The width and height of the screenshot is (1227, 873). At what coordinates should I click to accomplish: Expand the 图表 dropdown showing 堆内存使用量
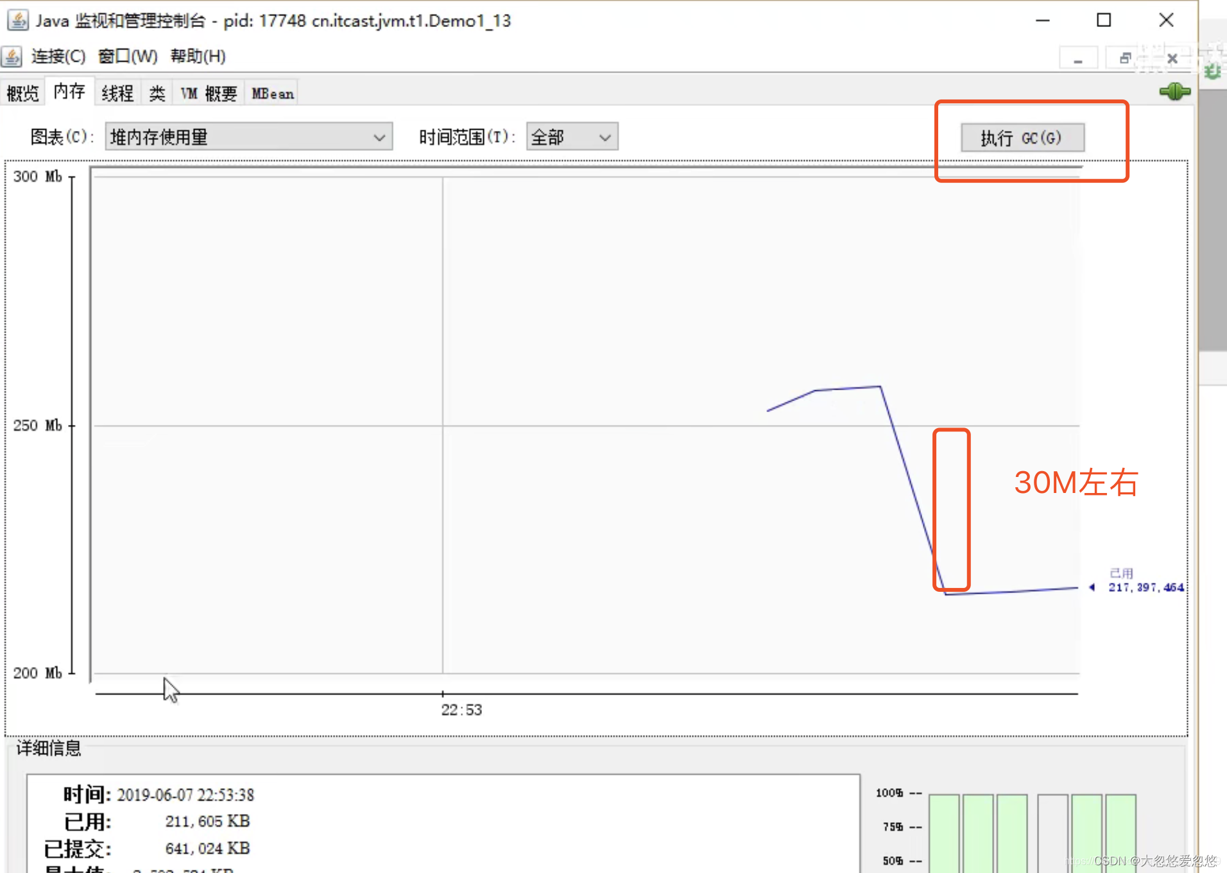pyautogui.click(x=249, y=137)
